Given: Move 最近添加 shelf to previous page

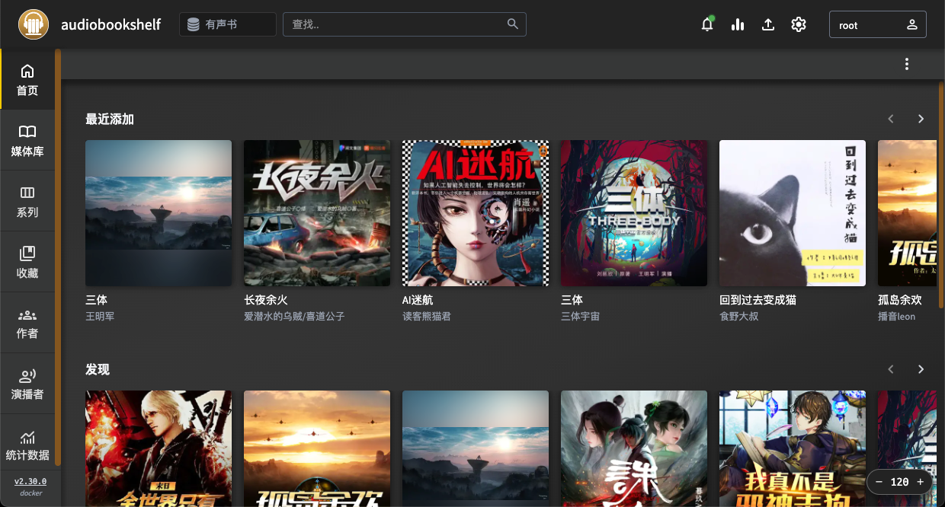Looking at the screenshot, I should [x=890, y=119].
